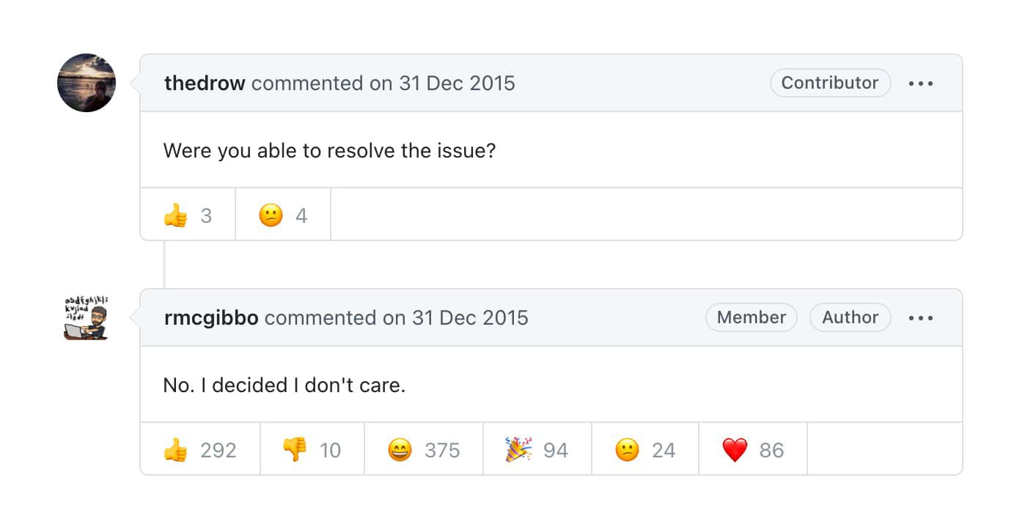This screenshot has width=1025, height=527.
Task: Open rmcgibbo's username profile link
Action: point(211,318)
